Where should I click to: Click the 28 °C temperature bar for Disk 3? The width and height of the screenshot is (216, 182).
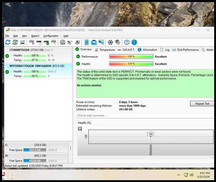point(35,76)
